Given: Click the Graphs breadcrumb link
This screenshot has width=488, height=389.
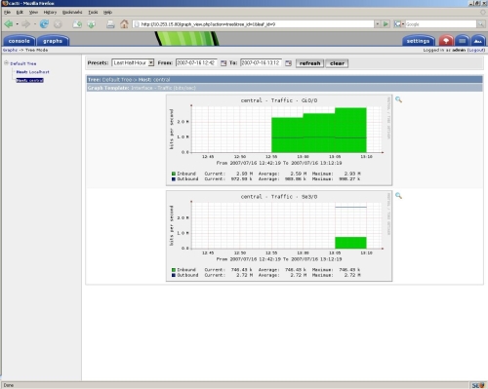Looking at the screenshot, I should [10, 50].
